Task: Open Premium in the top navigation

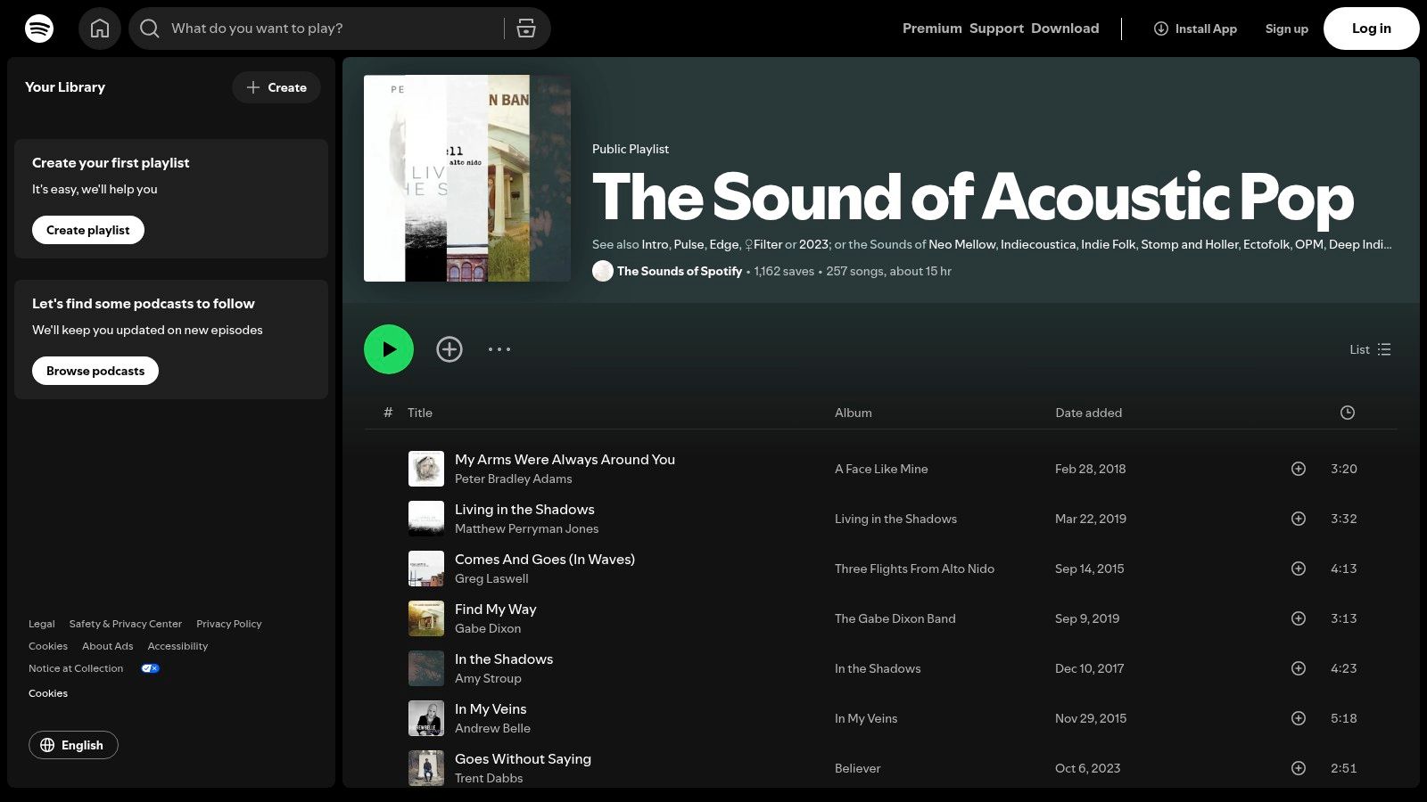Action: [932, 29]
